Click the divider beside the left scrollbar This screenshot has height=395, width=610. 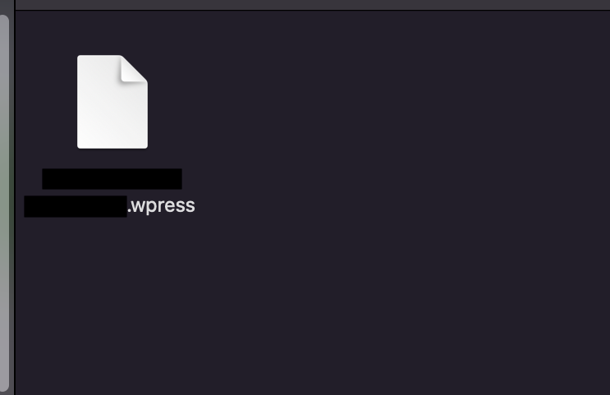(x=15, y=197)
